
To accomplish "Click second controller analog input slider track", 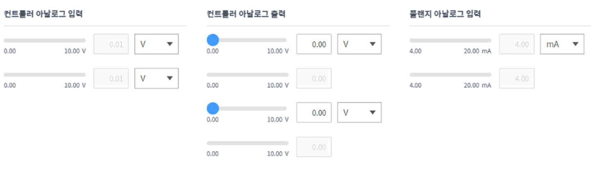I will tap(45, 75).
